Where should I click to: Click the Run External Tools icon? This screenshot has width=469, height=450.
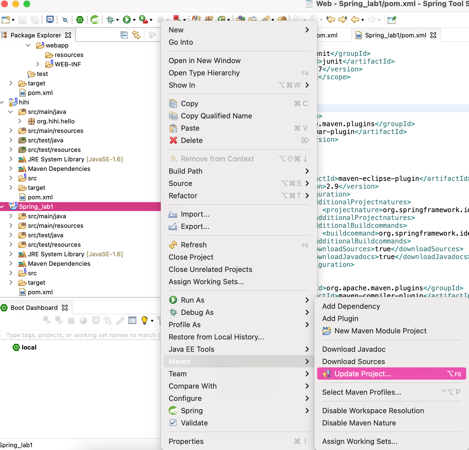pos(143,20)
